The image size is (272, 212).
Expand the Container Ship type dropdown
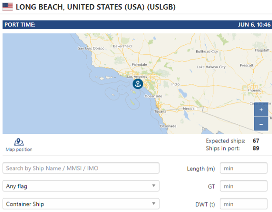(81, 204)
